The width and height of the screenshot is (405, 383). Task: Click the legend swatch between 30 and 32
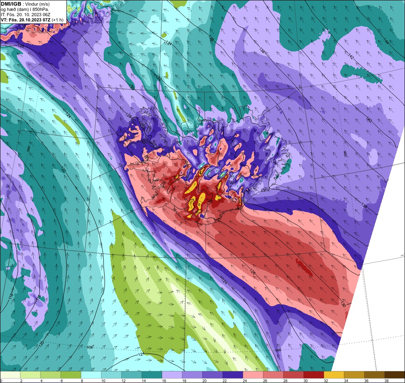[x=313, y=375]
